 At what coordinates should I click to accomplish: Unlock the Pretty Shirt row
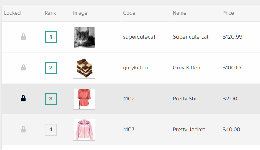[x=23, y=98]
